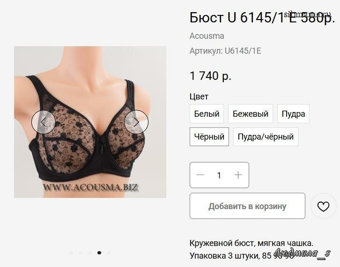Image resolution: width=340 pixels, height=267 pixels.
Task: Select the Бежевый color option
Action: [x=251, y=114]
